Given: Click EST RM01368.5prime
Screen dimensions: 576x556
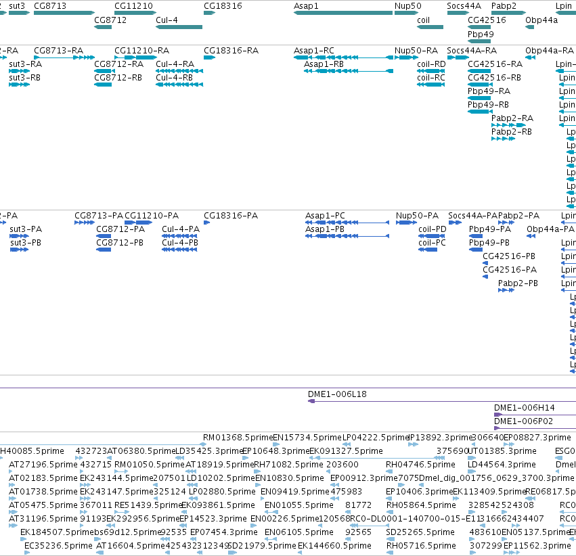Looking at the screenshot, I should [x=238, y=438].
